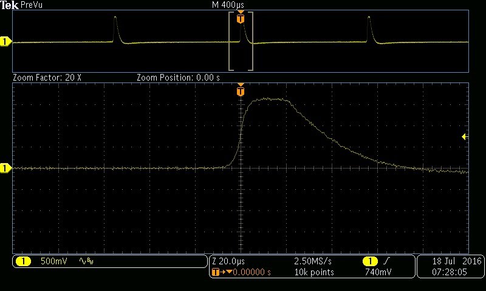Click the Zoom Position 0.00 s label
This screenshot has width=486, height=291.
tap(178, 78)
